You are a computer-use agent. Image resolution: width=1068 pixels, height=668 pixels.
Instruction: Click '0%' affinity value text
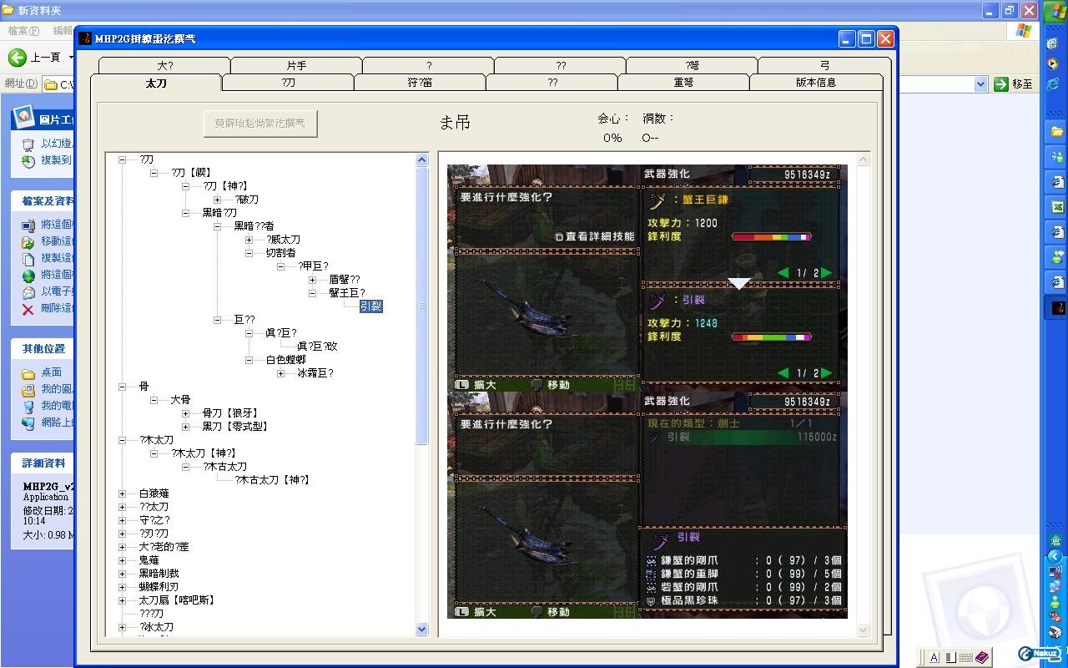(x=612, y=138)
